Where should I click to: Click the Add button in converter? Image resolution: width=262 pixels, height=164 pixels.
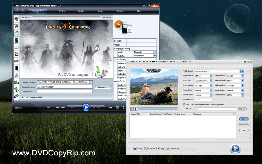click(244, 119)
